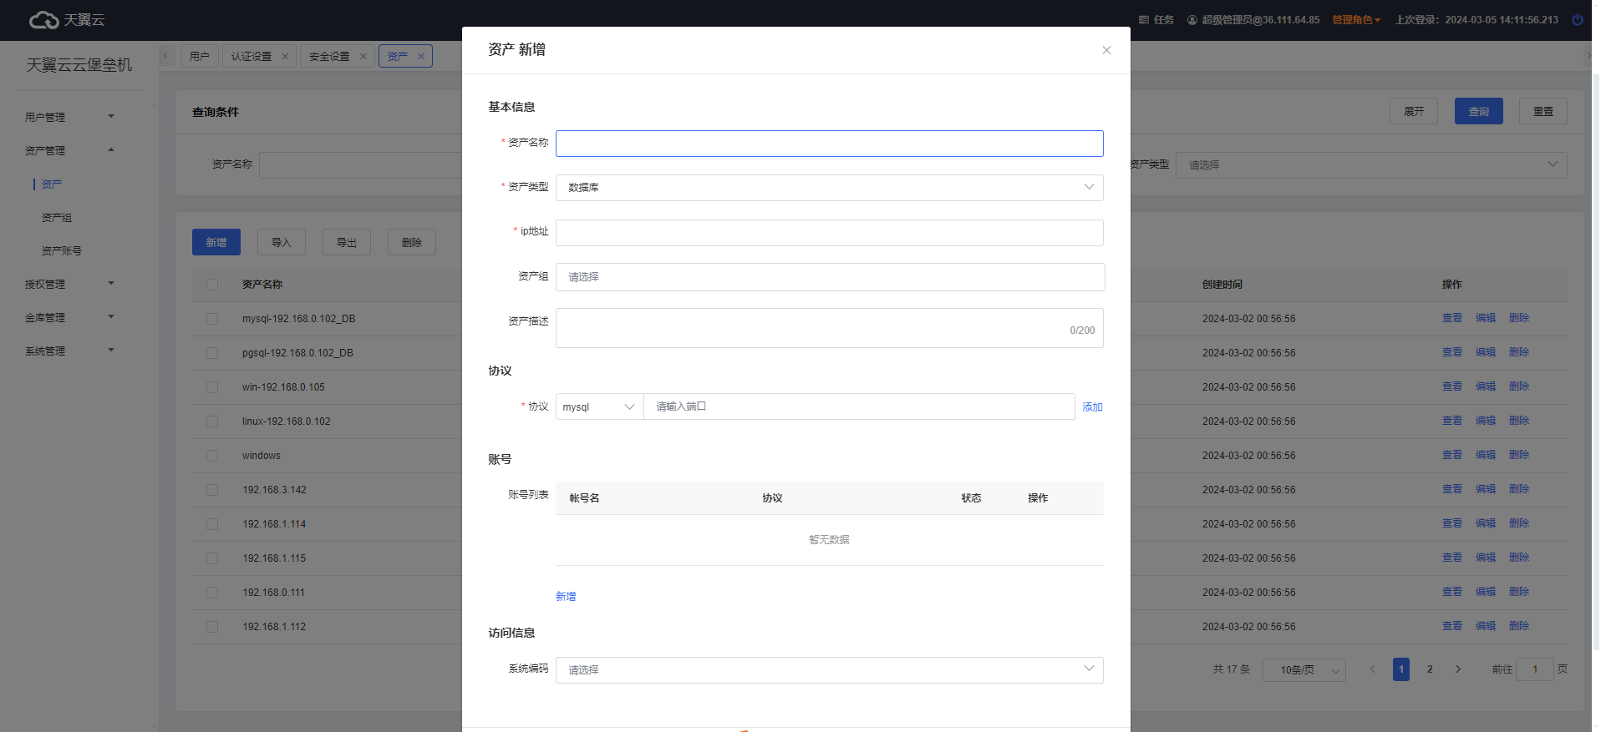Expand the 系统编码 select dropdown

click(829, 670)
